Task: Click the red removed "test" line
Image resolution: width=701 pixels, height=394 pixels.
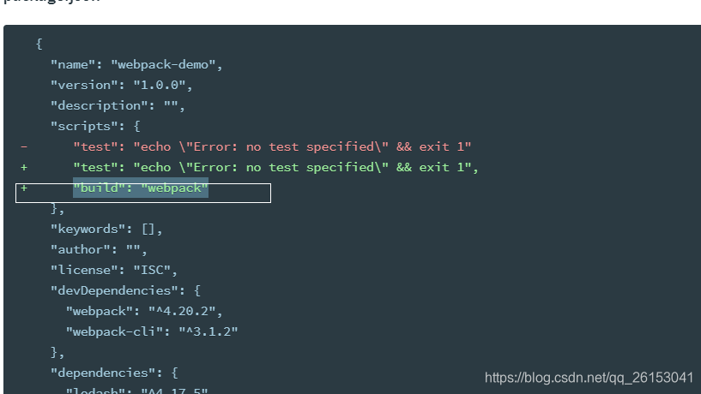Action: (x=272, y=146)
